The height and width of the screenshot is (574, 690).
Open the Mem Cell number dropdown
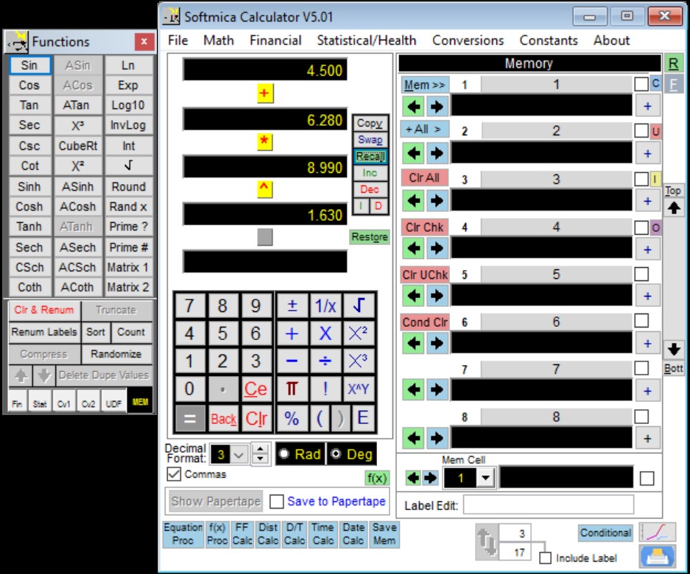pos(486,478)
